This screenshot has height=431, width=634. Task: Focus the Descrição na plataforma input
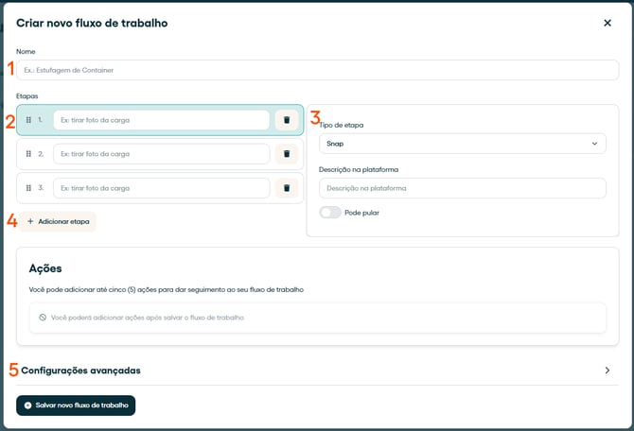pos(462,188)
